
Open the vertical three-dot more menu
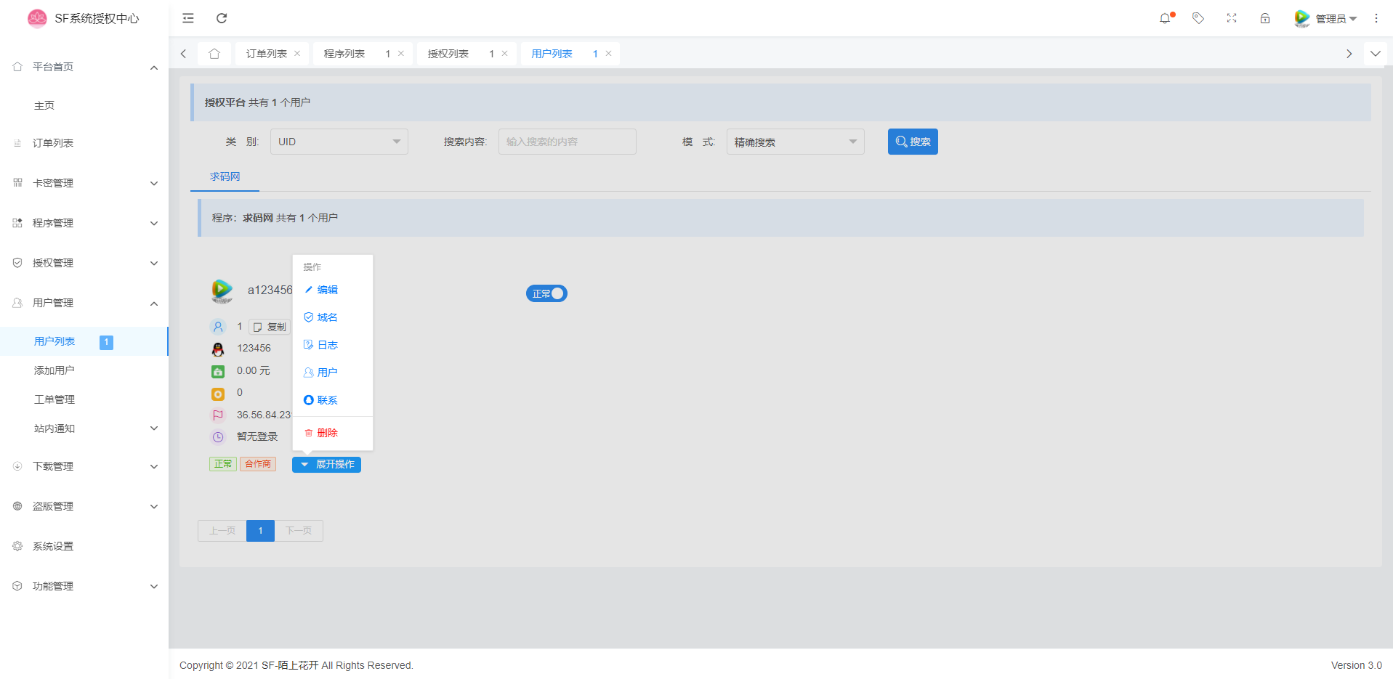pos(1376,18)
